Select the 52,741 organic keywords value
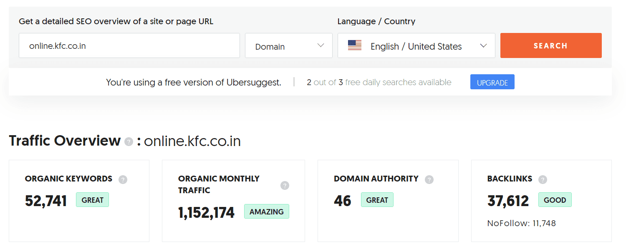The height and width of the screenshot is (252, 626). [x=46, y=201]
